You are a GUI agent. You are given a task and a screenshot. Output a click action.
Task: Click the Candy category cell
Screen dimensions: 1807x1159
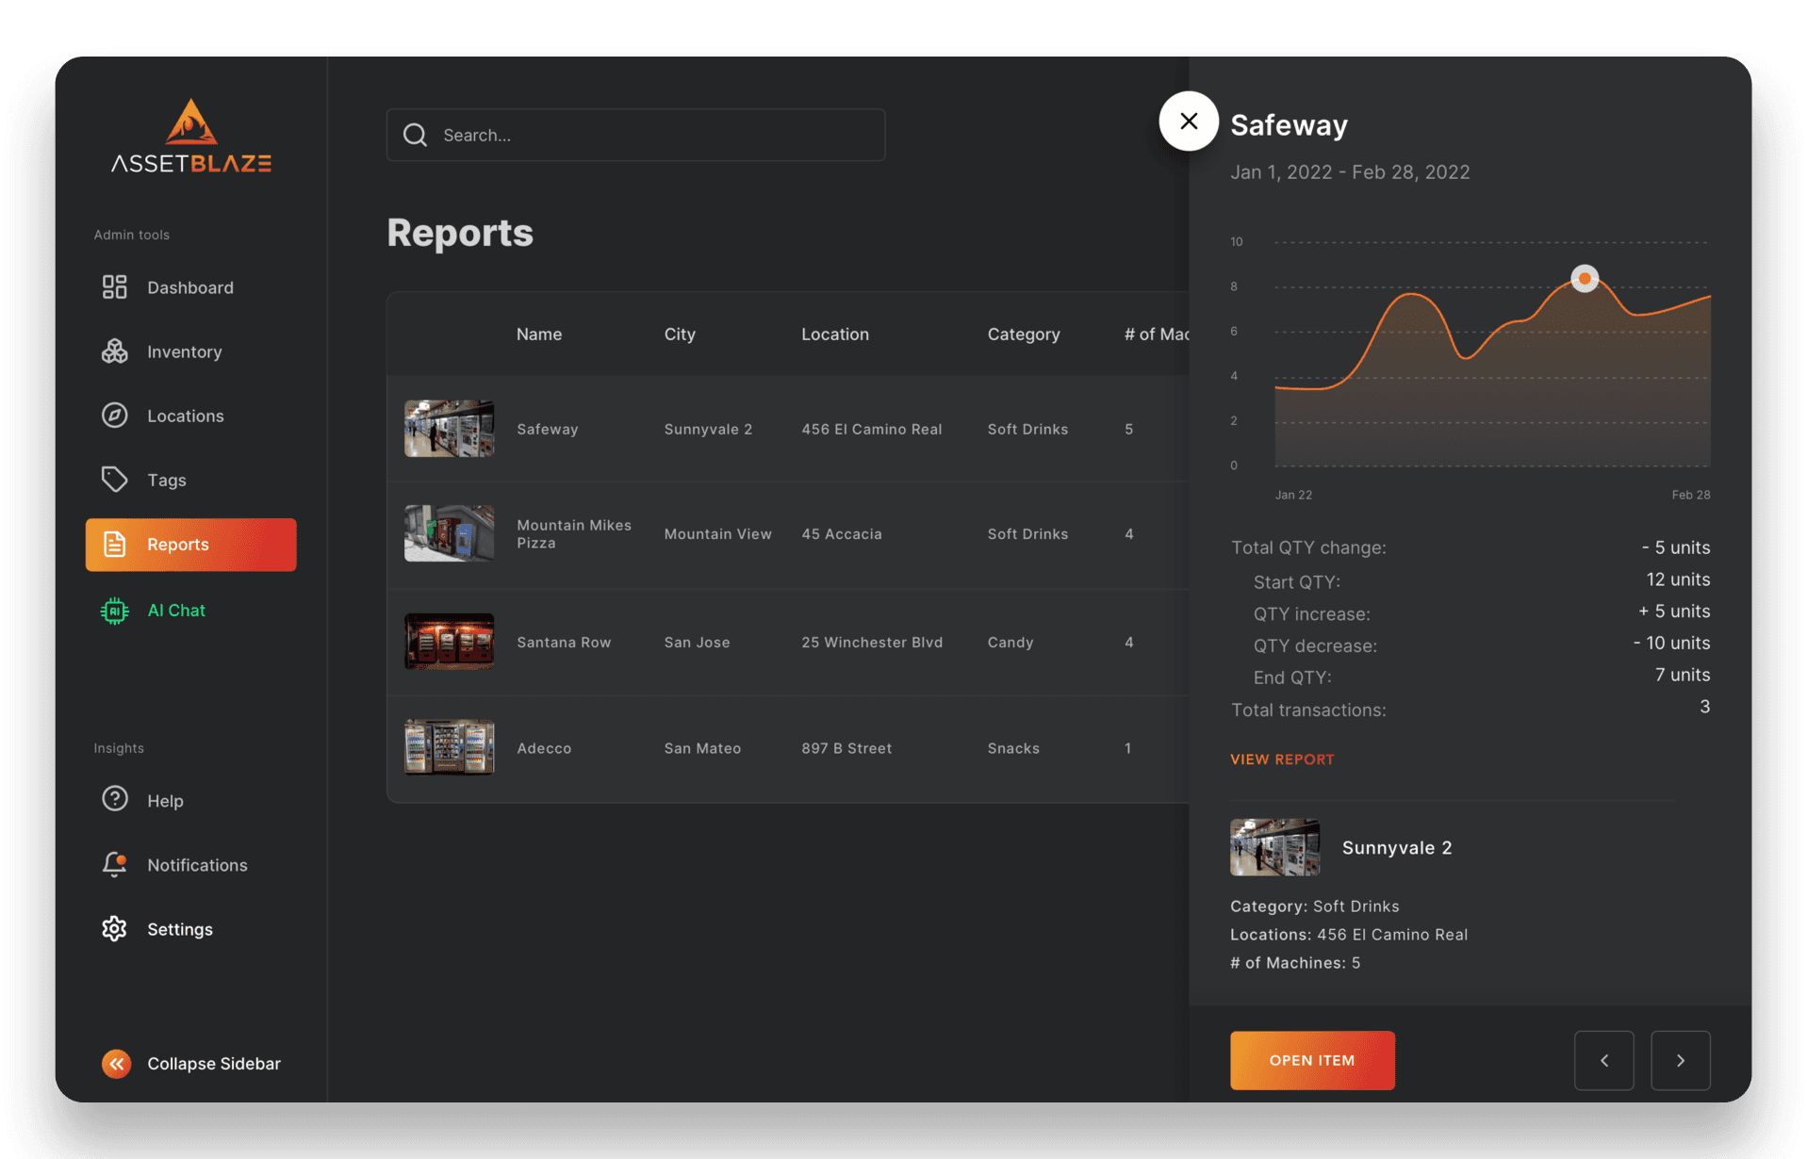pyautogui.click(x=1010, y=642)
